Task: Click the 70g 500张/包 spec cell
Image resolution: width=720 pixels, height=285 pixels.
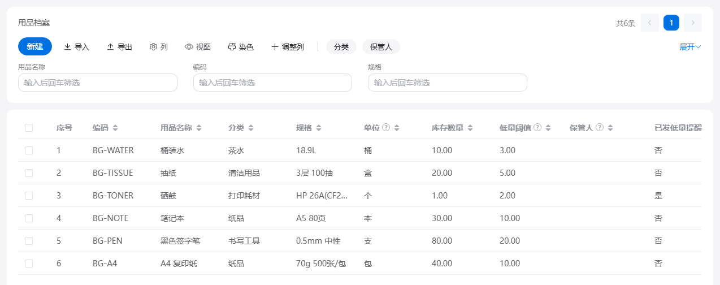Action: (320, 264)
